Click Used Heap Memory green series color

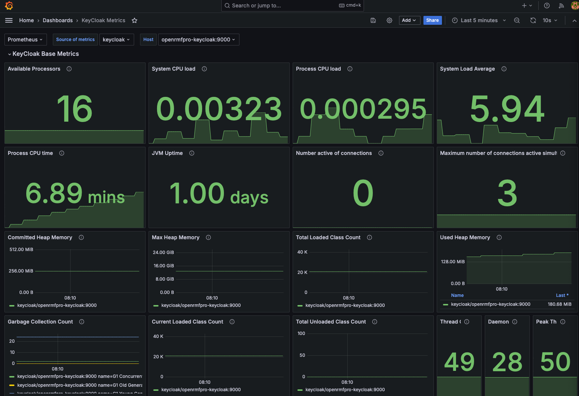click(446, 304)
